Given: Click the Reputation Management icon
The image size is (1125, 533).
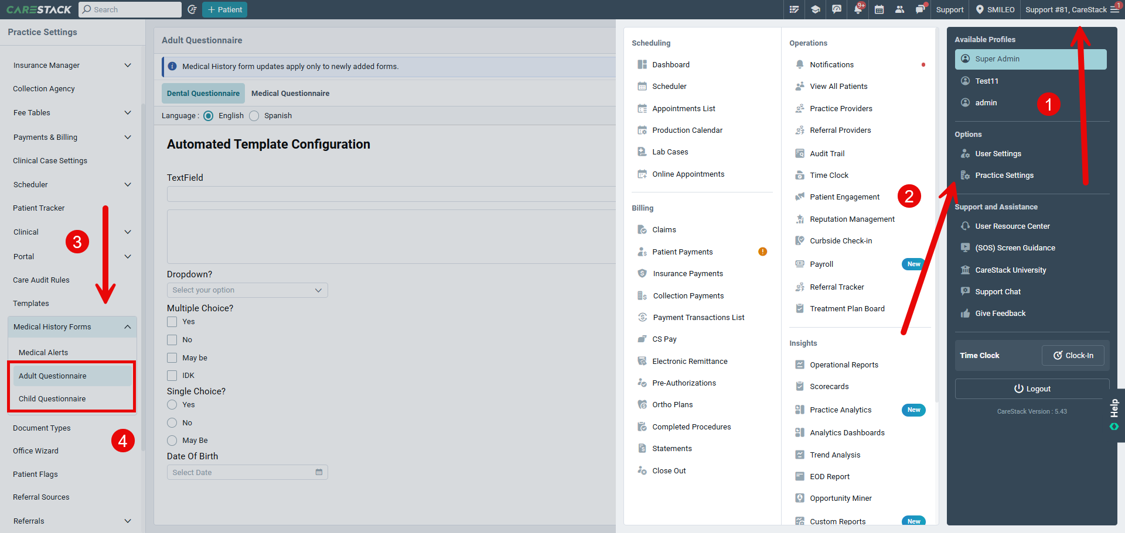Looking at the screenshot, I should [x=800, y=219].
